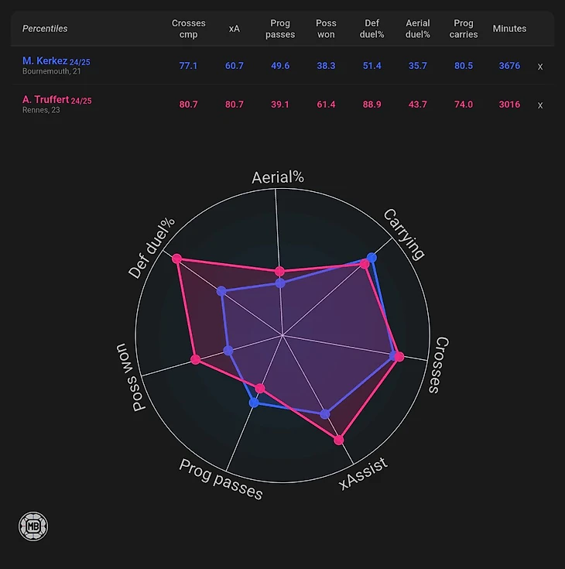
Task: Click Truffert's pink Def duel% radar point
Action: [x=176, y=259]
